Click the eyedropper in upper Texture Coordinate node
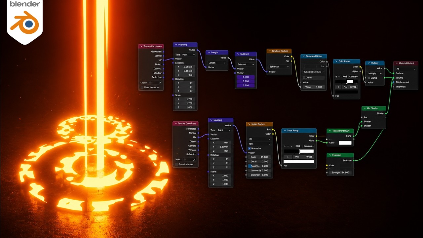423x238 pixels. pyautogui.click(x=160, y=83)
